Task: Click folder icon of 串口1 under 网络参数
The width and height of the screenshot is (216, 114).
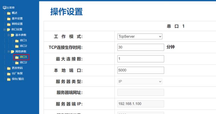Action: point(17,57)
